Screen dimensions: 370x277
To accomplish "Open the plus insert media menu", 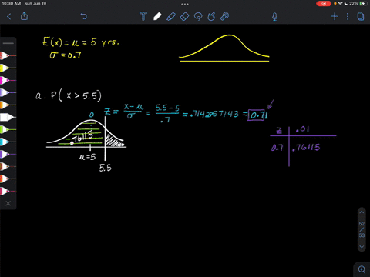I will tap(335, 17).
